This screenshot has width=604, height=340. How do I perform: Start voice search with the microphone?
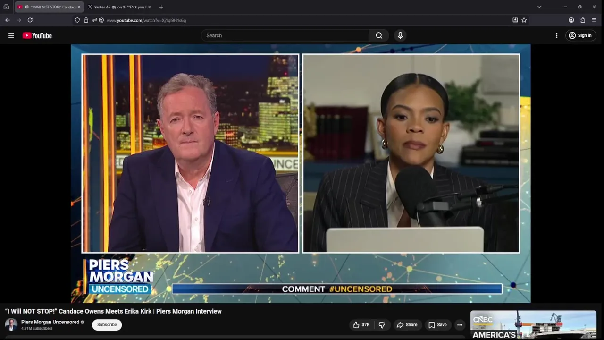coord(400,35)
